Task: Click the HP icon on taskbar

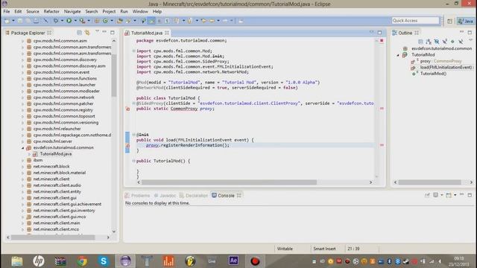Action: 39,261
